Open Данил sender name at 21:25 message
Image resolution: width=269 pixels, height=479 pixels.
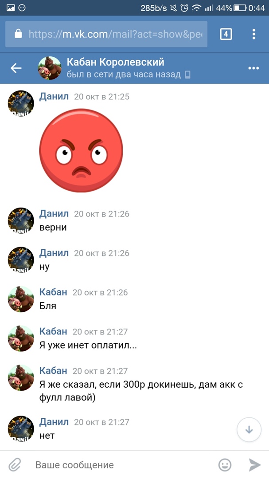(54, 97)
